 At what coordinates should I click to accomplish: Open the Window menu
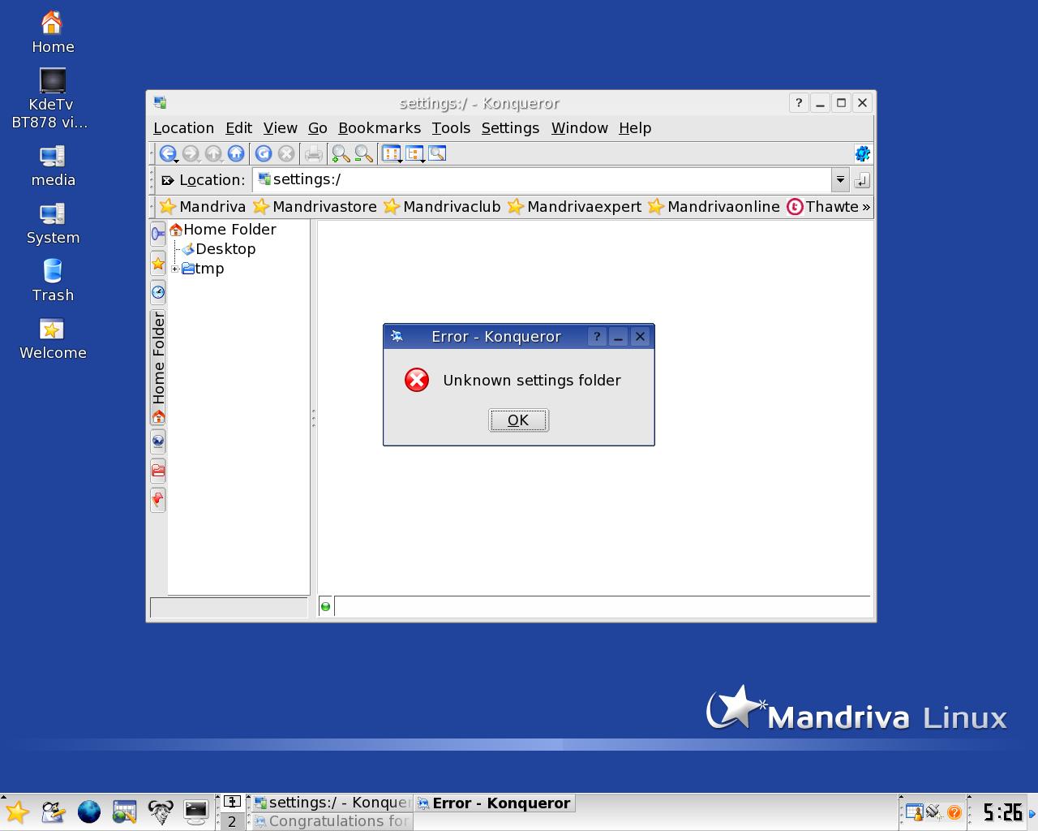coord(579,128)
